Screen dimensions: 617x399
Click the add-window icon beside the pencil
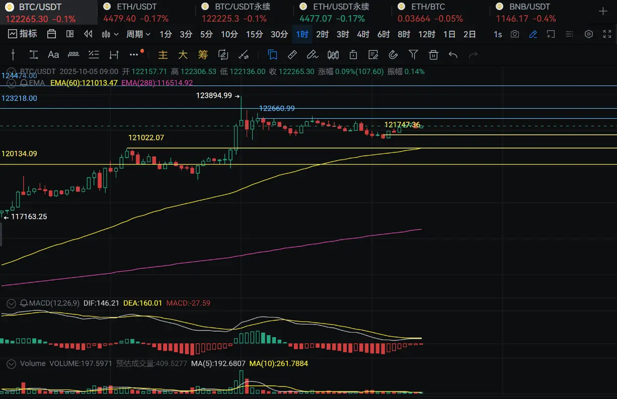coord(551,34)
